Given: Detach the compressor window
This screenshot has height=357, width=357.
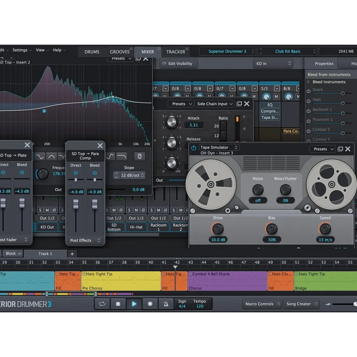Looking at the screenshot, I should click(239, 104).
